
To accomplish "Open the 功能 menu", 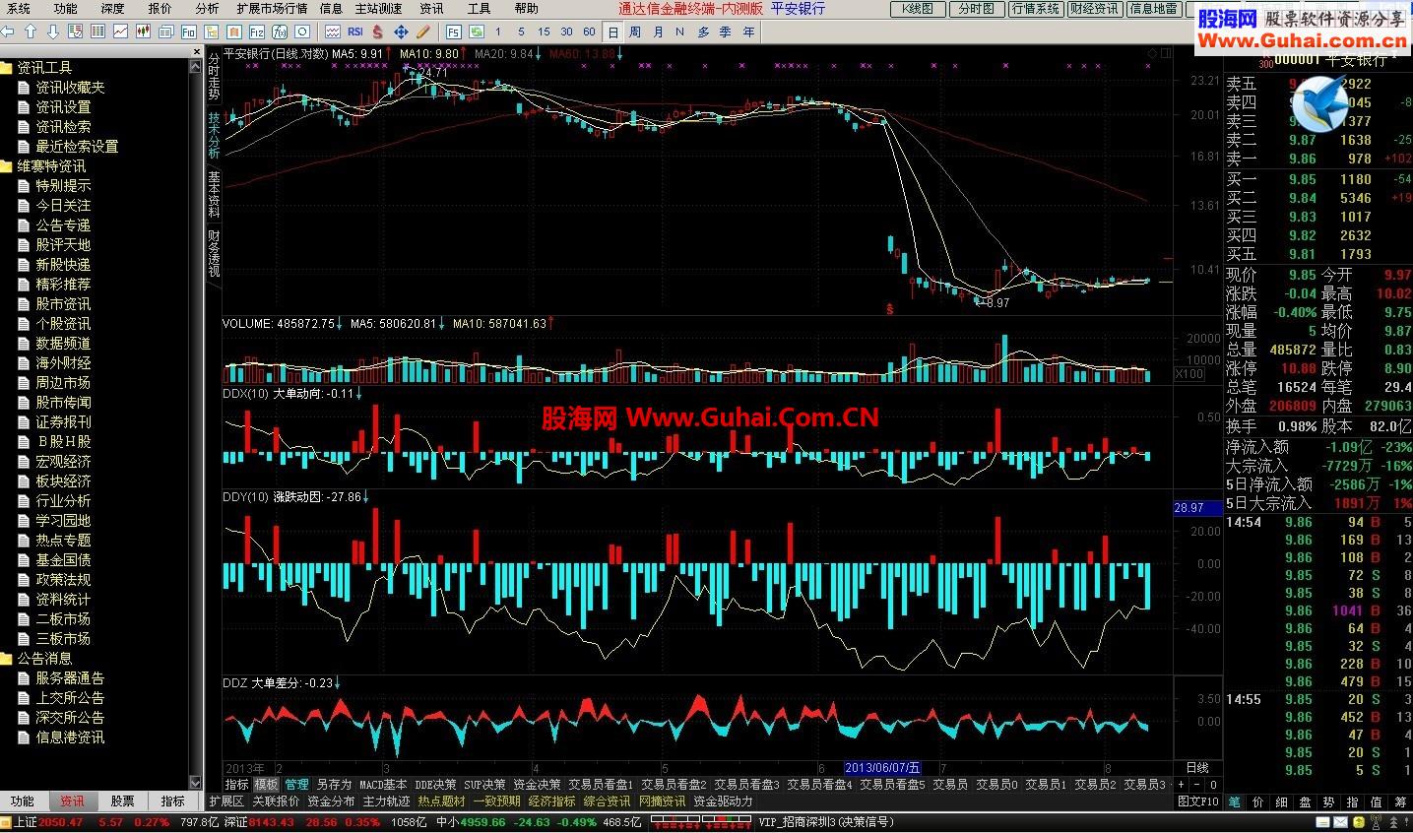I will pyautogui.click(x=65, y=8).
